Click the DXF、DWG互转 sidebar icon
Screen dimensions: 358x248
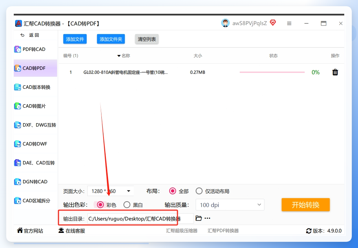tap(18, 125)
